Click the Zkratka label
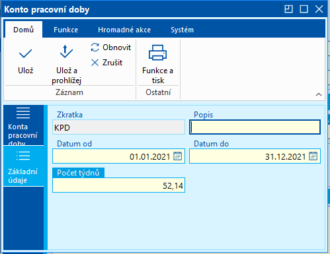 (69, 115)
